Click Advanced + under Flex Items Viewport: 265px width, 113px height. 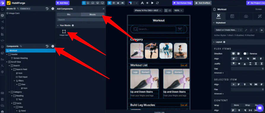[x=219, y=73]
